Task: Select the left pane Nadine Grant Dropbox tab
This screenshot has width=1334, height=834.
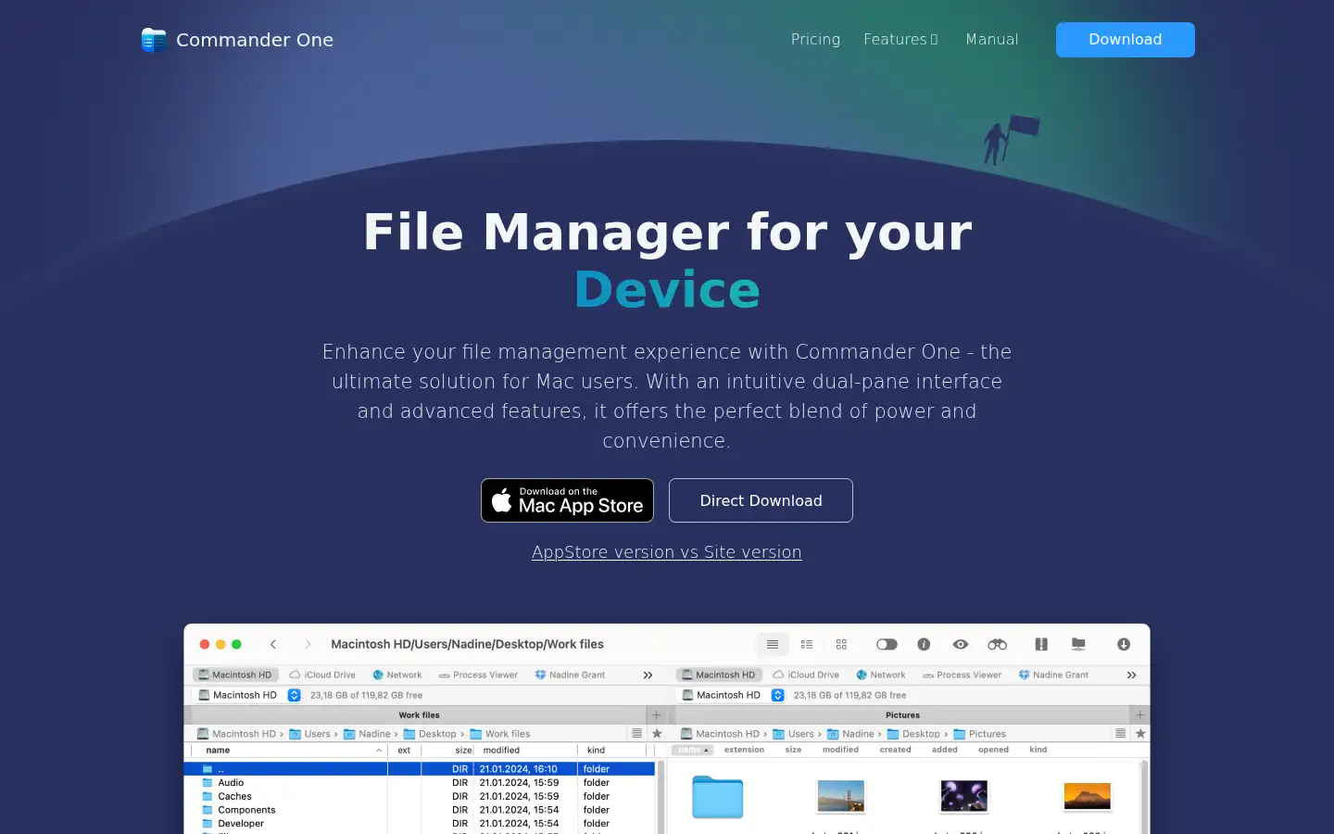Action: (570, 675)
